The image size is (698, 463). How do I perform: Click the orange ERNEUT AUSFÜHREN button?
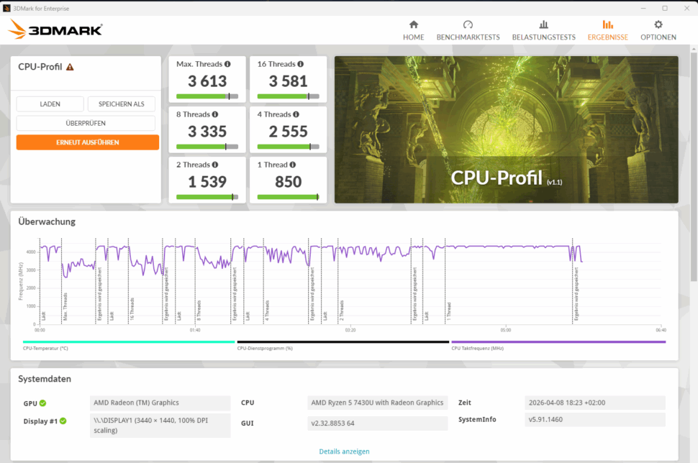(x=88, y=142)
